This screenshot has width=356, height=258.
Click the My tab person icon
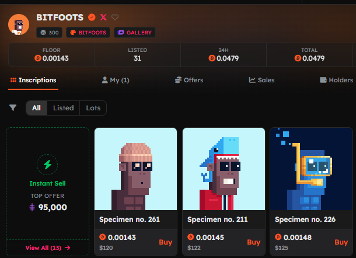(x=104, y=80)
